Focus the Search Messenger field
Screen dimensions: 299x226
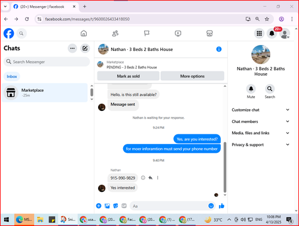pyautogui.click(x=47, y=62)
